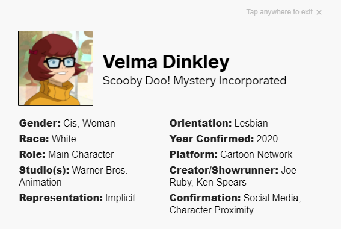341x229 pixels.
Task: Click the 'Scooby Doo! Mystery Incorporated' subtitle
Action: point(194,81)
